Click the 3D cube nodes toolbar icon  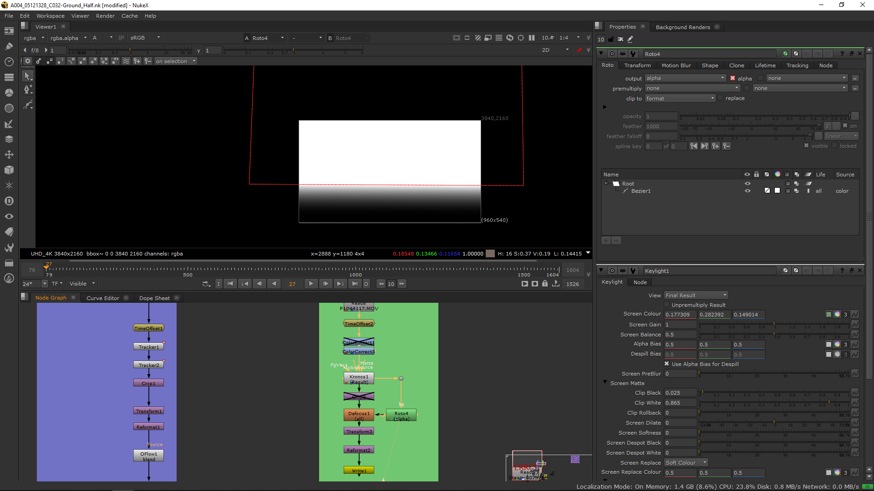(9, 170)
